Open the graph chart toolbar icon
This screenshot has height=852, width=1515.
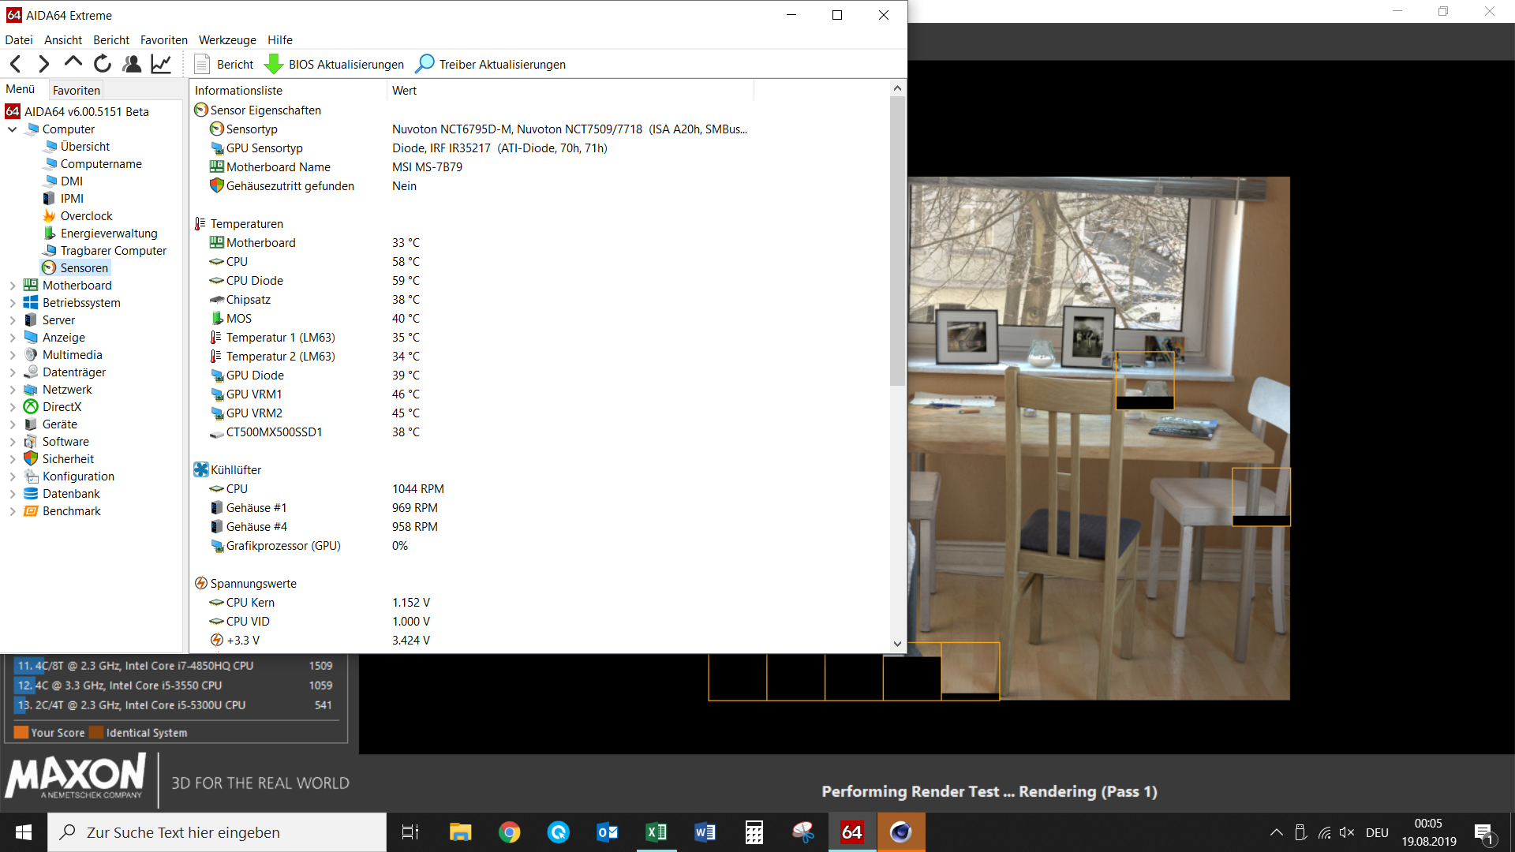click(161, 64)
